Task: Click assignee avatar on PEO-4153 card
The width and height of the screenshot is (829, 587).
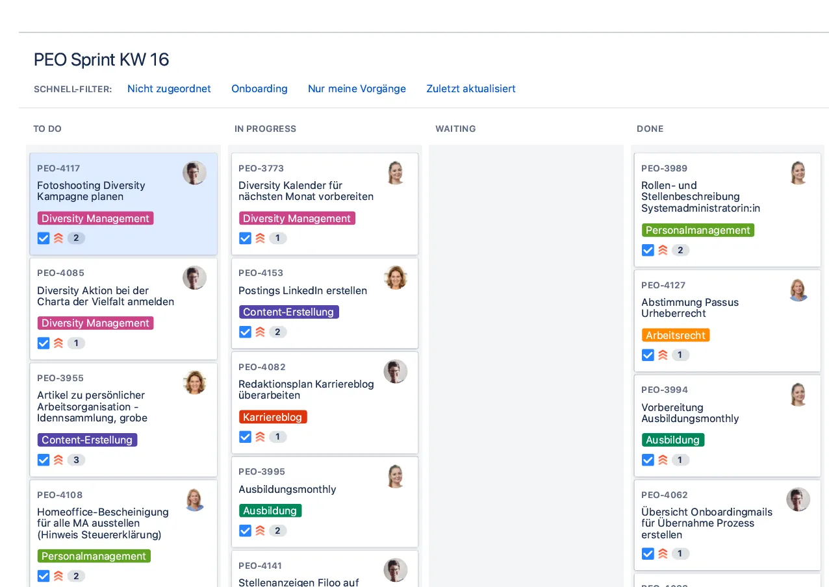Action: coord(396,278)
